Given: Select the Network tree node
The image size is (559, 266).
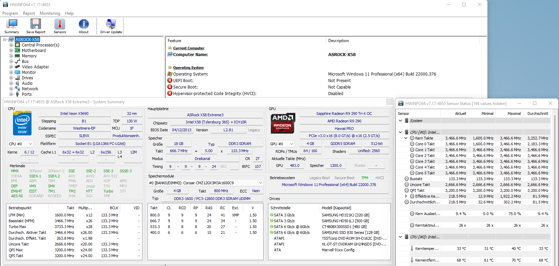Looking at the screenshot, I should tap(30, 89).
